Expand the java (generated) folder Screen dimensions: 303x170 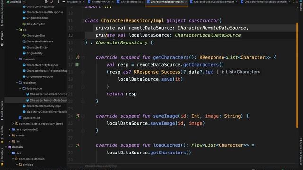coord(9,129)
